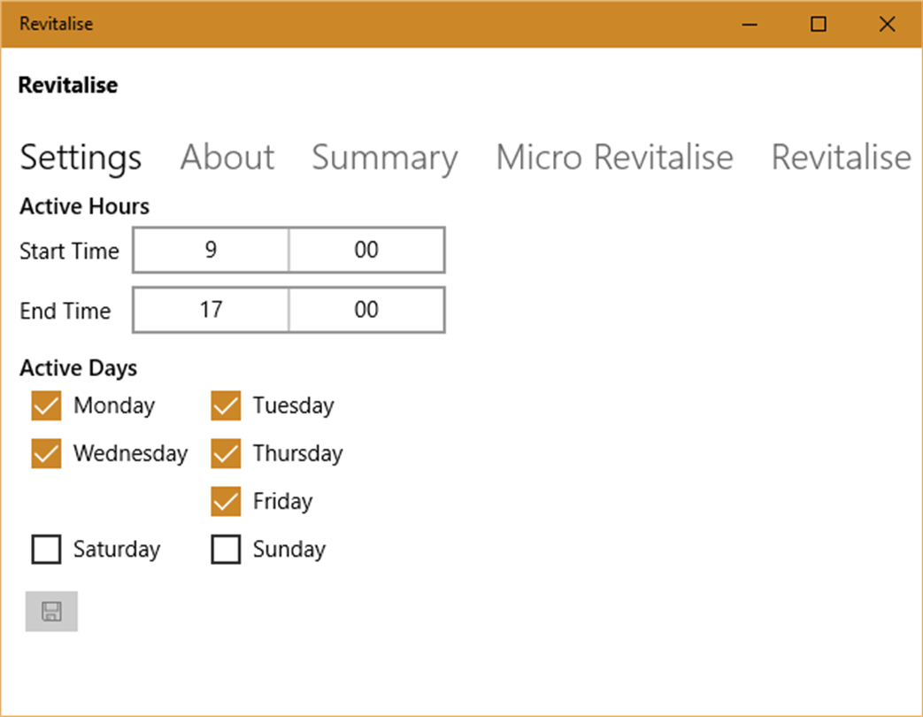Maximize the Revitalise window
This screenshot has height=717, width=923.
[x=819, y=24]
